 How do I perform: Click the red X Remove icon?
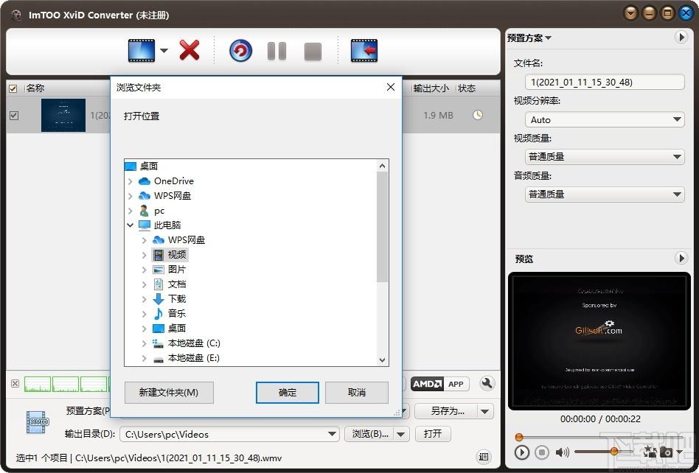[189, 50]
